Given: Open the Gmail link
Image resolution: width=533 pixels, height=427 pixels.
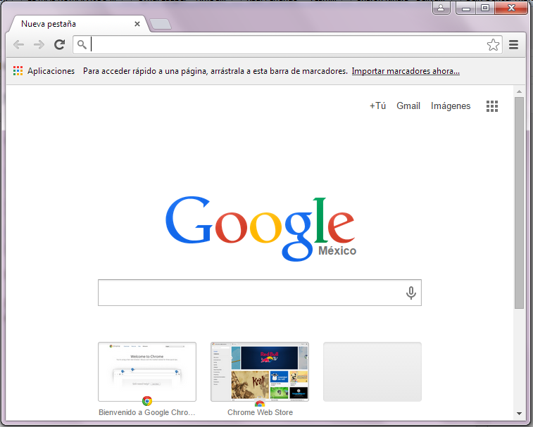Looking at the screenshot, I should [x=408, y=106].
